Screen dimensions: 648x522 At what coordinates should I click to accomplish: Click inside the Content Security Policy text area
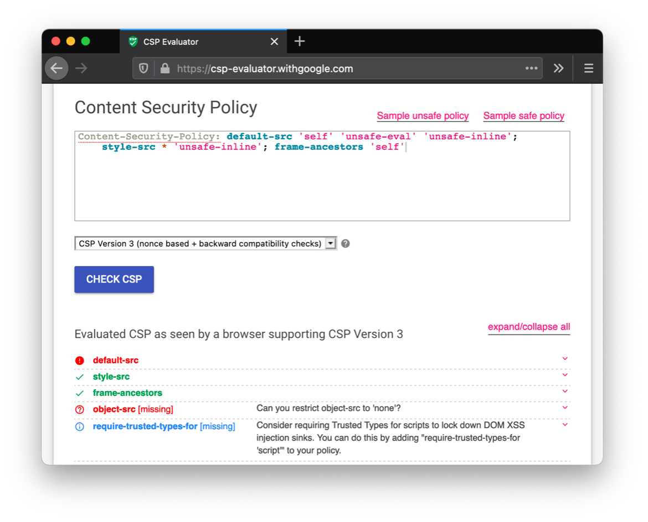coord(322,182)
